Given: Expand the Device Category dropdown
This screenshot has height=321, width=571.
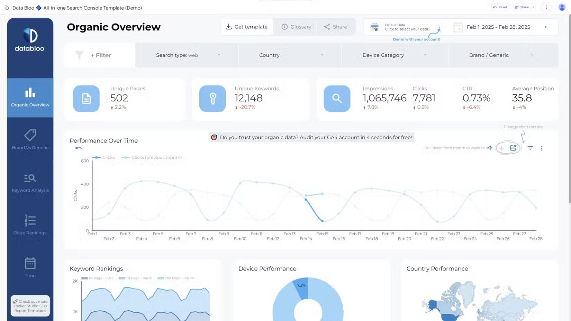Looking at the screenshot, I should 394,55.
